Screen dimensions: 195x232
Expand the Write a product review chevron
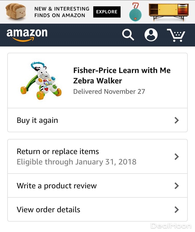[177, 186]
